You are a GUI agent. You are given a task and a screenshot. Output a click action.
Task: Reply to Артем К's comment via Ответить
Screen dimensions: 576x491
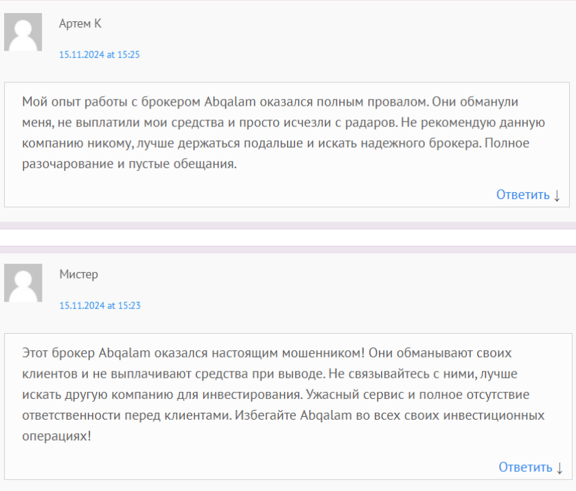[522, 195]
